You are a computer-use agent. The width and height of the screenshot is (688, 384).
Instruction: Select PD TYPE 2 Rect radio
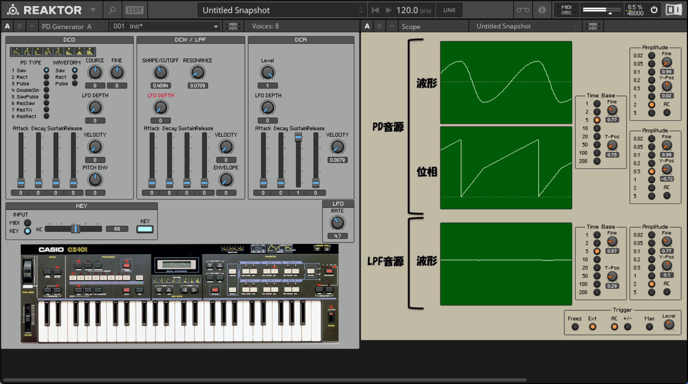pos(46,77)
